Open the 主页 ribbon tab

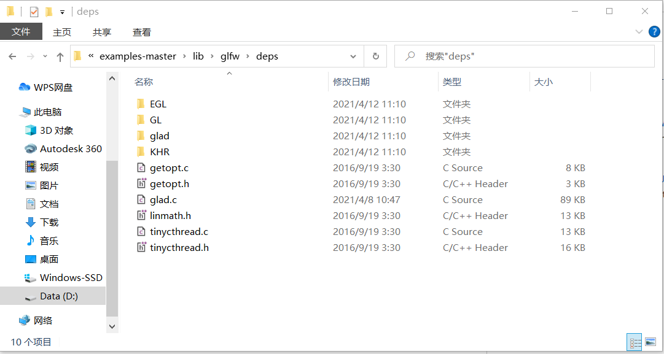pos(62,32)
